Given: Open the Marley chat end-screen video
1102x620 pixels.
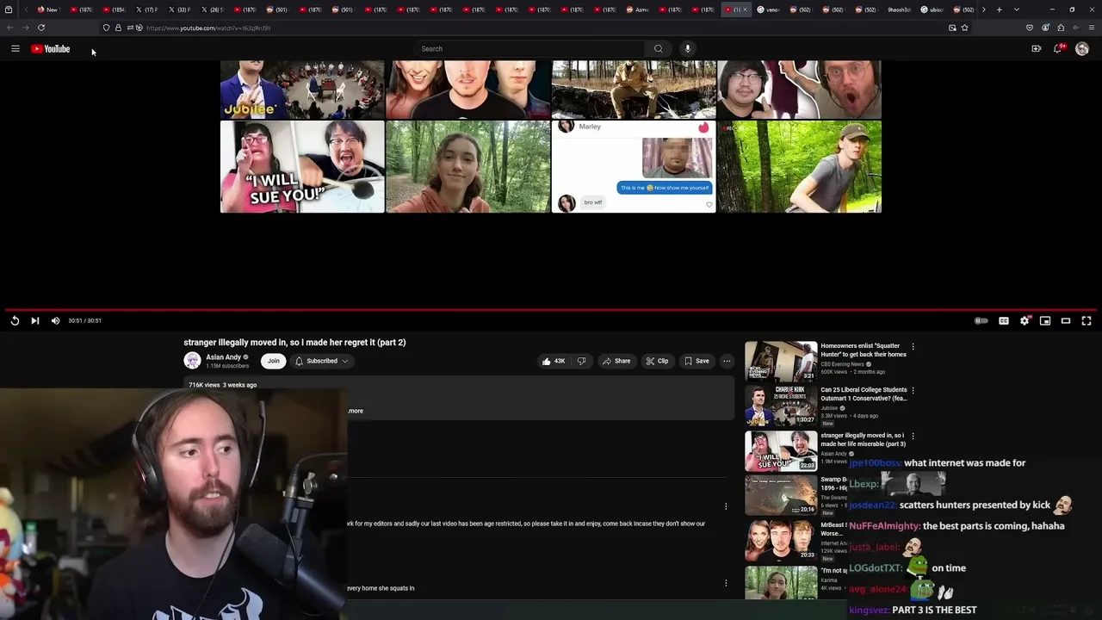Looking at the screenshot, I should coord(634,166).
